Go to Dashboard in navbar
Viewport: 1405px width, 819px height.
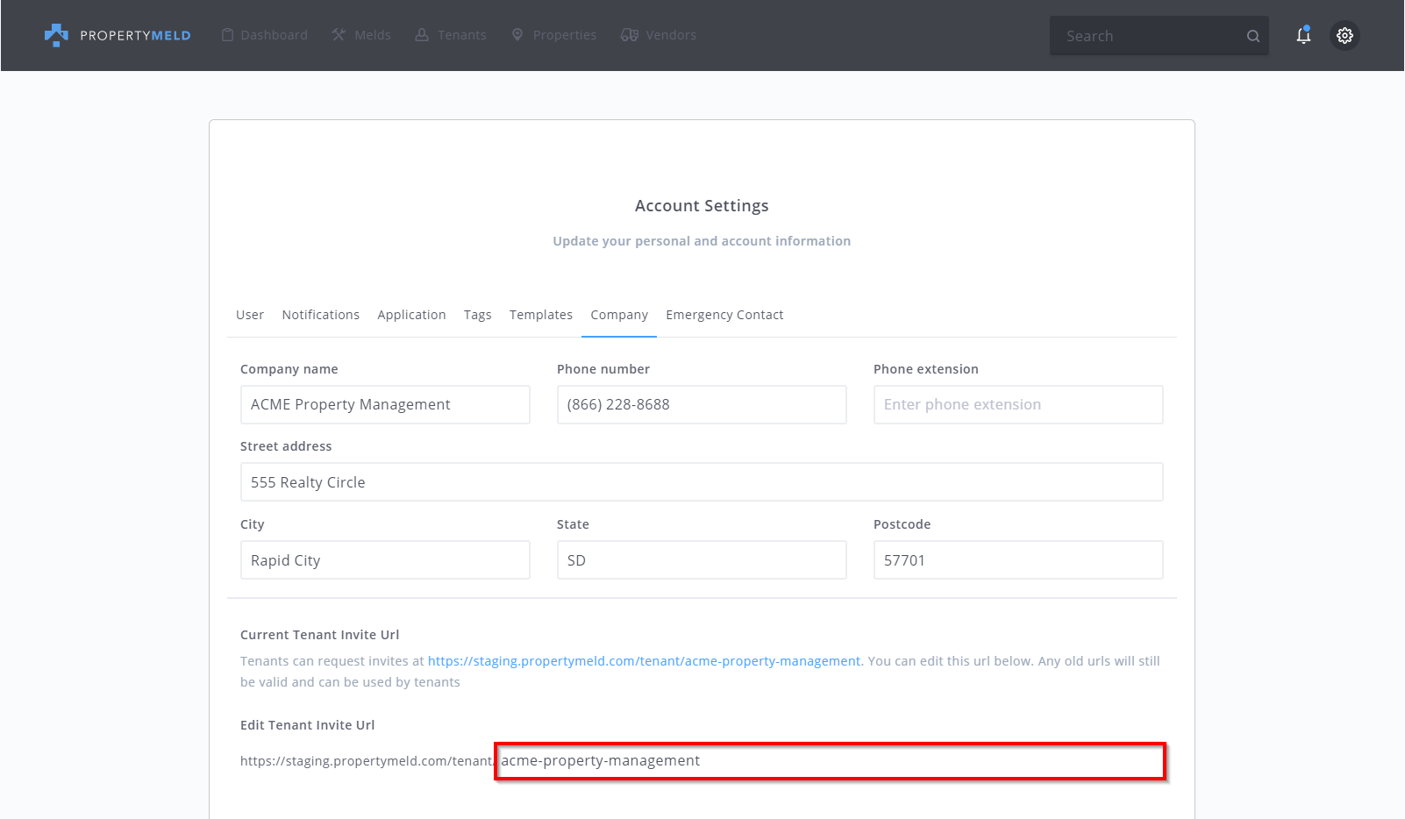(265, 35)
